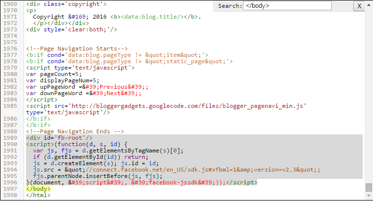Click the type='text/javascript'/> continuation line
Image resolution: width=373 pixels, height=201 pixels.
tap(68, 112)
